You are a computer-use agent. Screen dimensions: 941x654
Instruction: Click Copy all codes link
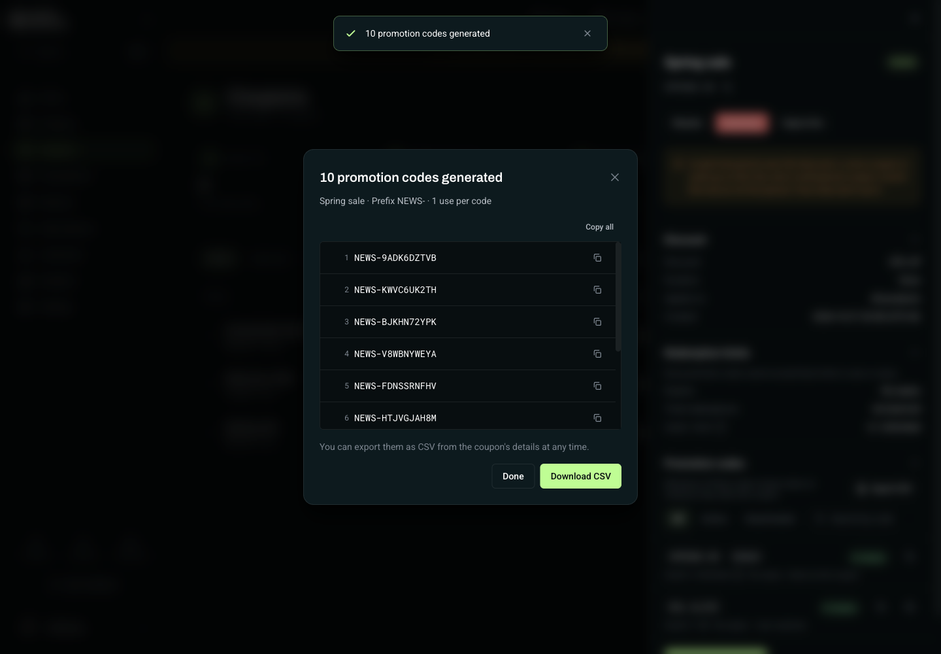(x=599, y=227)
